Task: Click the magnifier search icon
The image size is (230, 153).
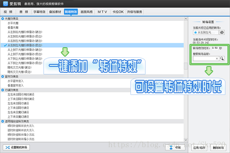Action: [222, 59]
